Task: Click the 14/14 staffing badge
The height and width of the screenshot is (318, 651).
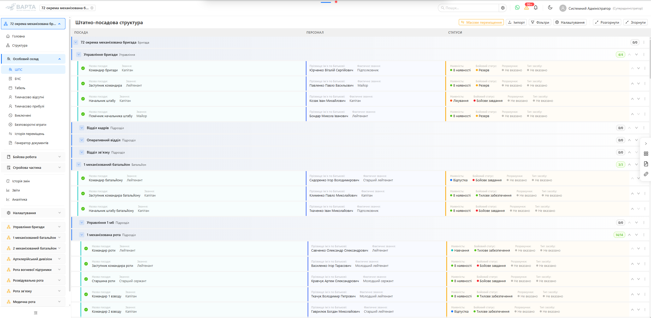Action: click(619, 235)
